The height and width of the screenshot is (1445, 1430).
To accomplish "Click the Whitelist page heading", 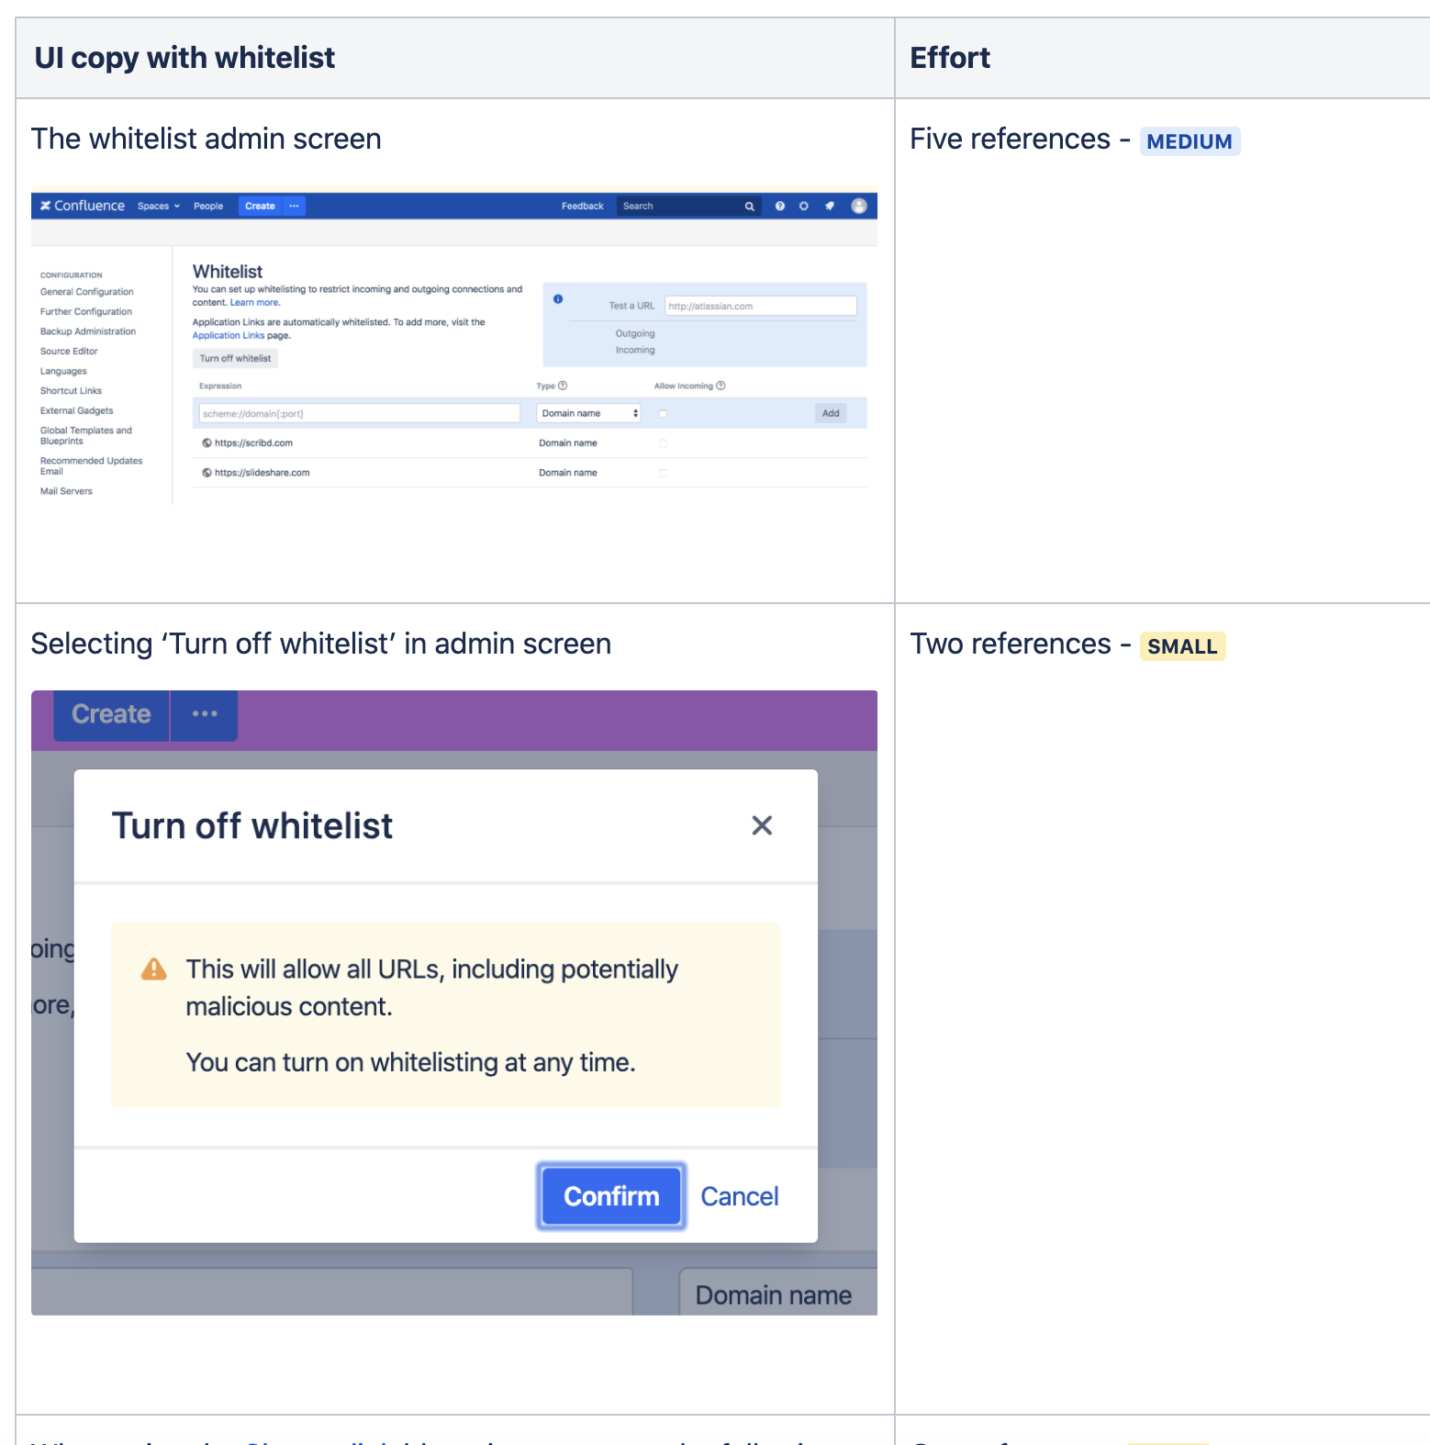I will (x=228, y=272).
